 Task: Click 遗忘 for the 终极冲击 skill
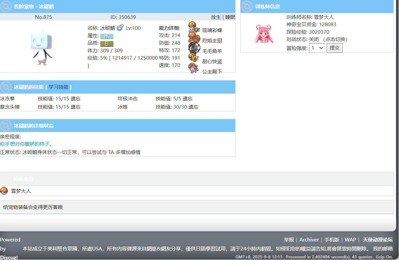188,99
